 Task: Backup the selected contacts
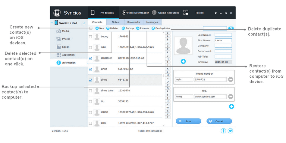pos(128,28)
